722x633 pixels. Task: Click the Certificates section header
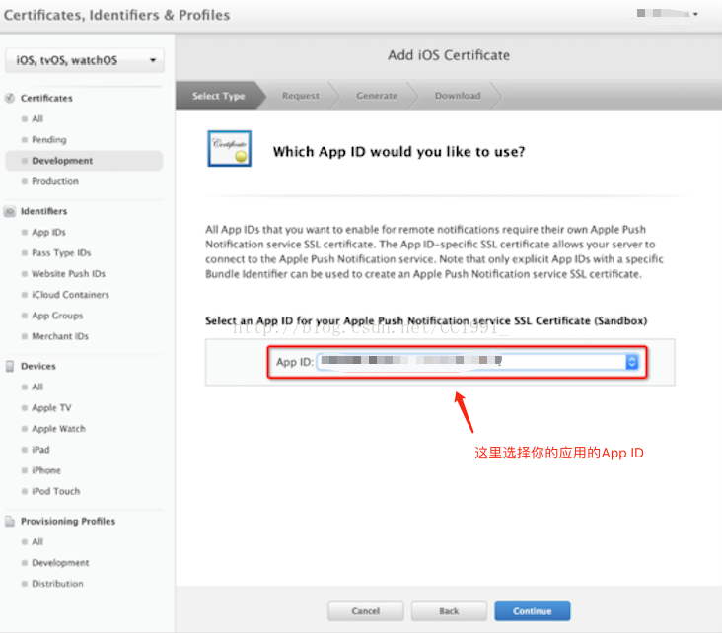(46, 98)
